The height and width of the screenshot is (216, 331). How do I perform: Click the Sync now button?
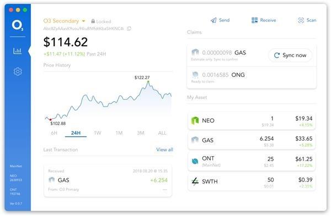coord(290,56)
